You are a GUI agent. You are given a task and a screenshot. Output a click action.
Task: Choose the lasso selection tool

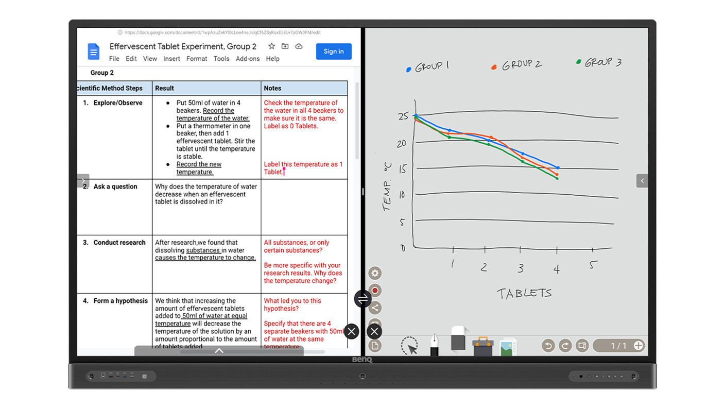click(x=409, y=346)
